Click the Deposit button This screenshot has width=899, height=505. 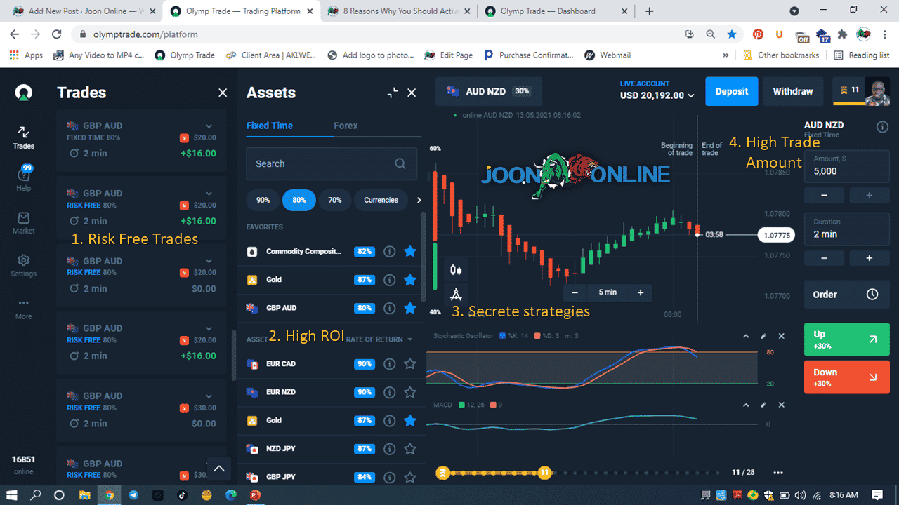732,91
